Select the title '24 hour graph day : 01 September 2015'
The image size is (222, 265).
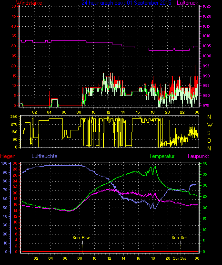coord(126,2)
